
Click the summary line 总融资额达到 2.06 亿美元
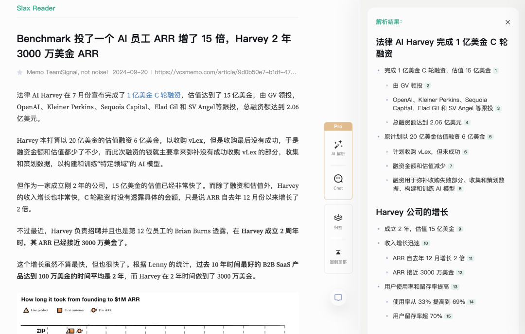(427, 123)
